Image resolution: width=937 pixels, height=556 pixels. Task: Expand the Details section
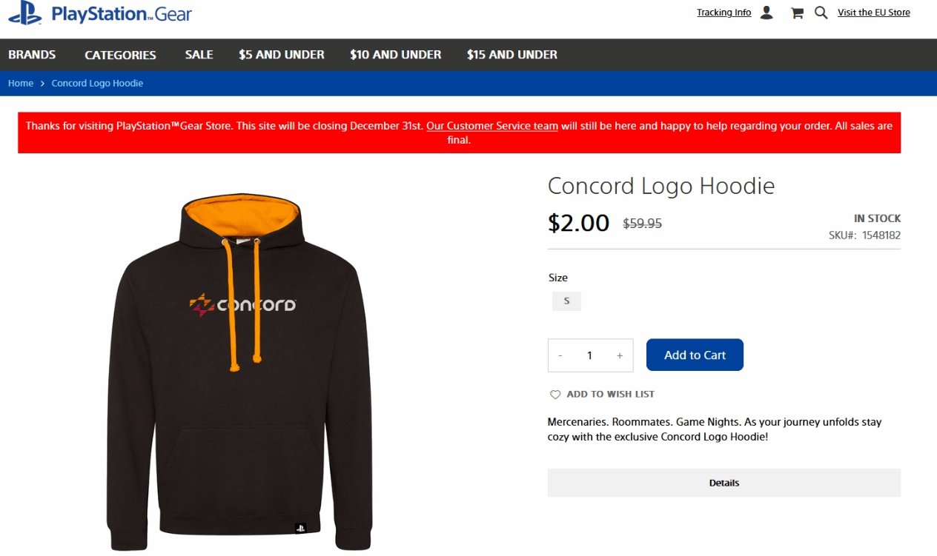[724, 483]
